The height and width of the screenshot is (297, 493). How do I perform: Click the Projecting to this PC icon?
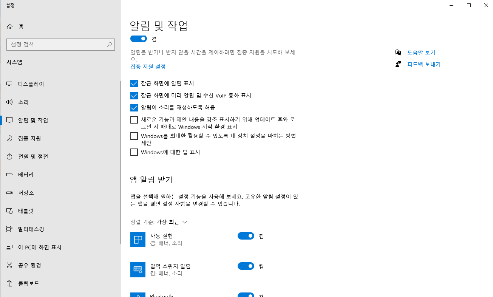click(10, 247)
